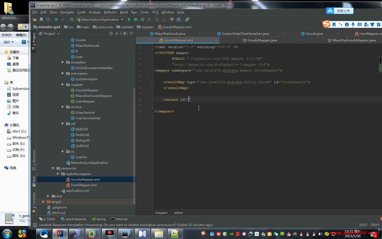
Task: Click the Save All floppy disk icon
Action: tap(41, 19)
